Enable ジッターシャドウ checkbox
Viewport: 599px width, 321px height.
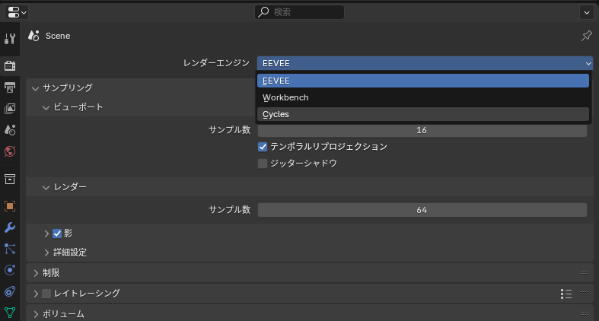coord(263,164)
